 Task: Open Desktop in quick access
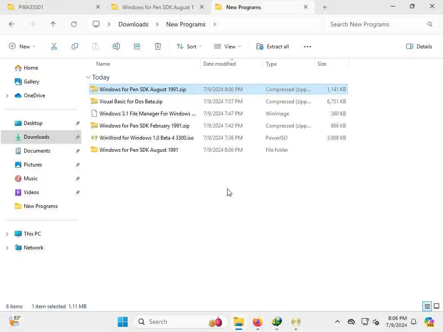[x=33, y=123]
